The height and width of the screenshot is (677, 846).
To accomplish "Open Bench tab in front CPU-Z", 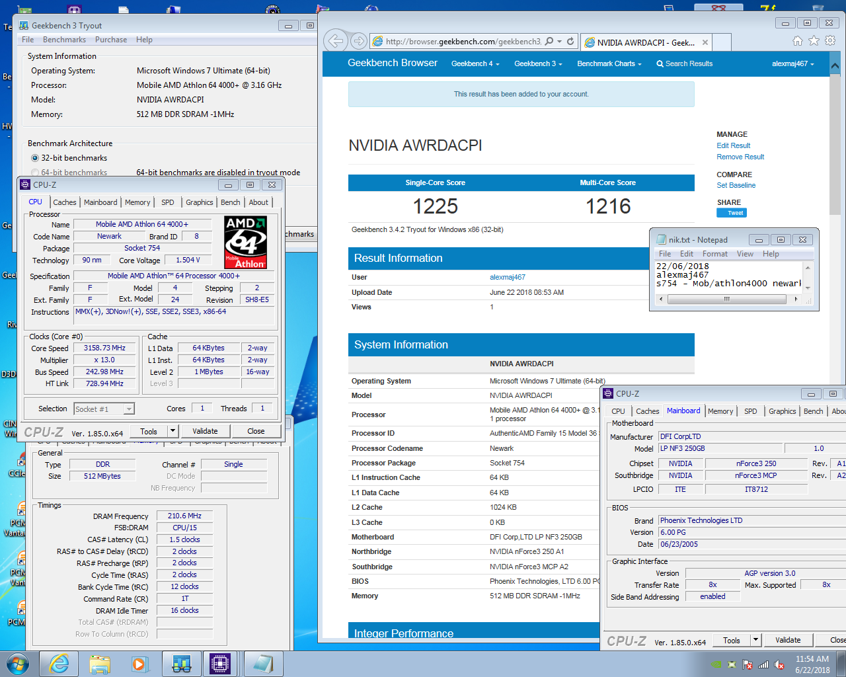I will point(231,202).
